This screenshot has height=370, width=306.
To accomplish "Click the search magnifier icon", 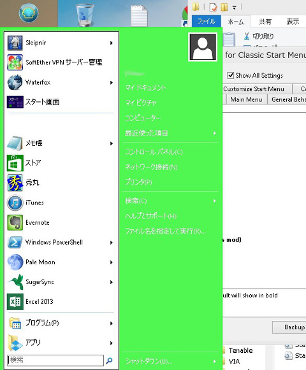I will [x=109, y=360].
